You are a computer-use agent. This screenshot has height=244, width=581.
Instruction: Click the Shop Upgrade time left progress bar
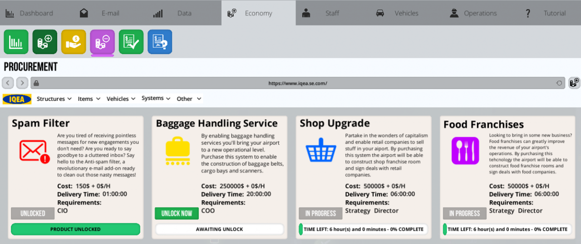pos(363,229)
